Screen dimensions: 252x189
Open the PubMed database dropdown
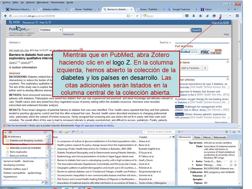pos(51,30)
